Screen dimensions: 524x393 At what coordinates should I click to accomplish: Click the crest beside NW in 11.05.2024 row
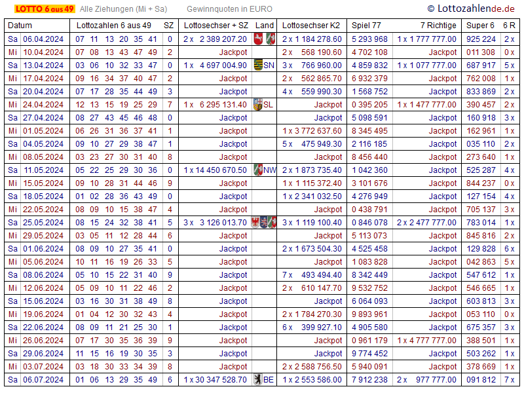coord(258,170)
